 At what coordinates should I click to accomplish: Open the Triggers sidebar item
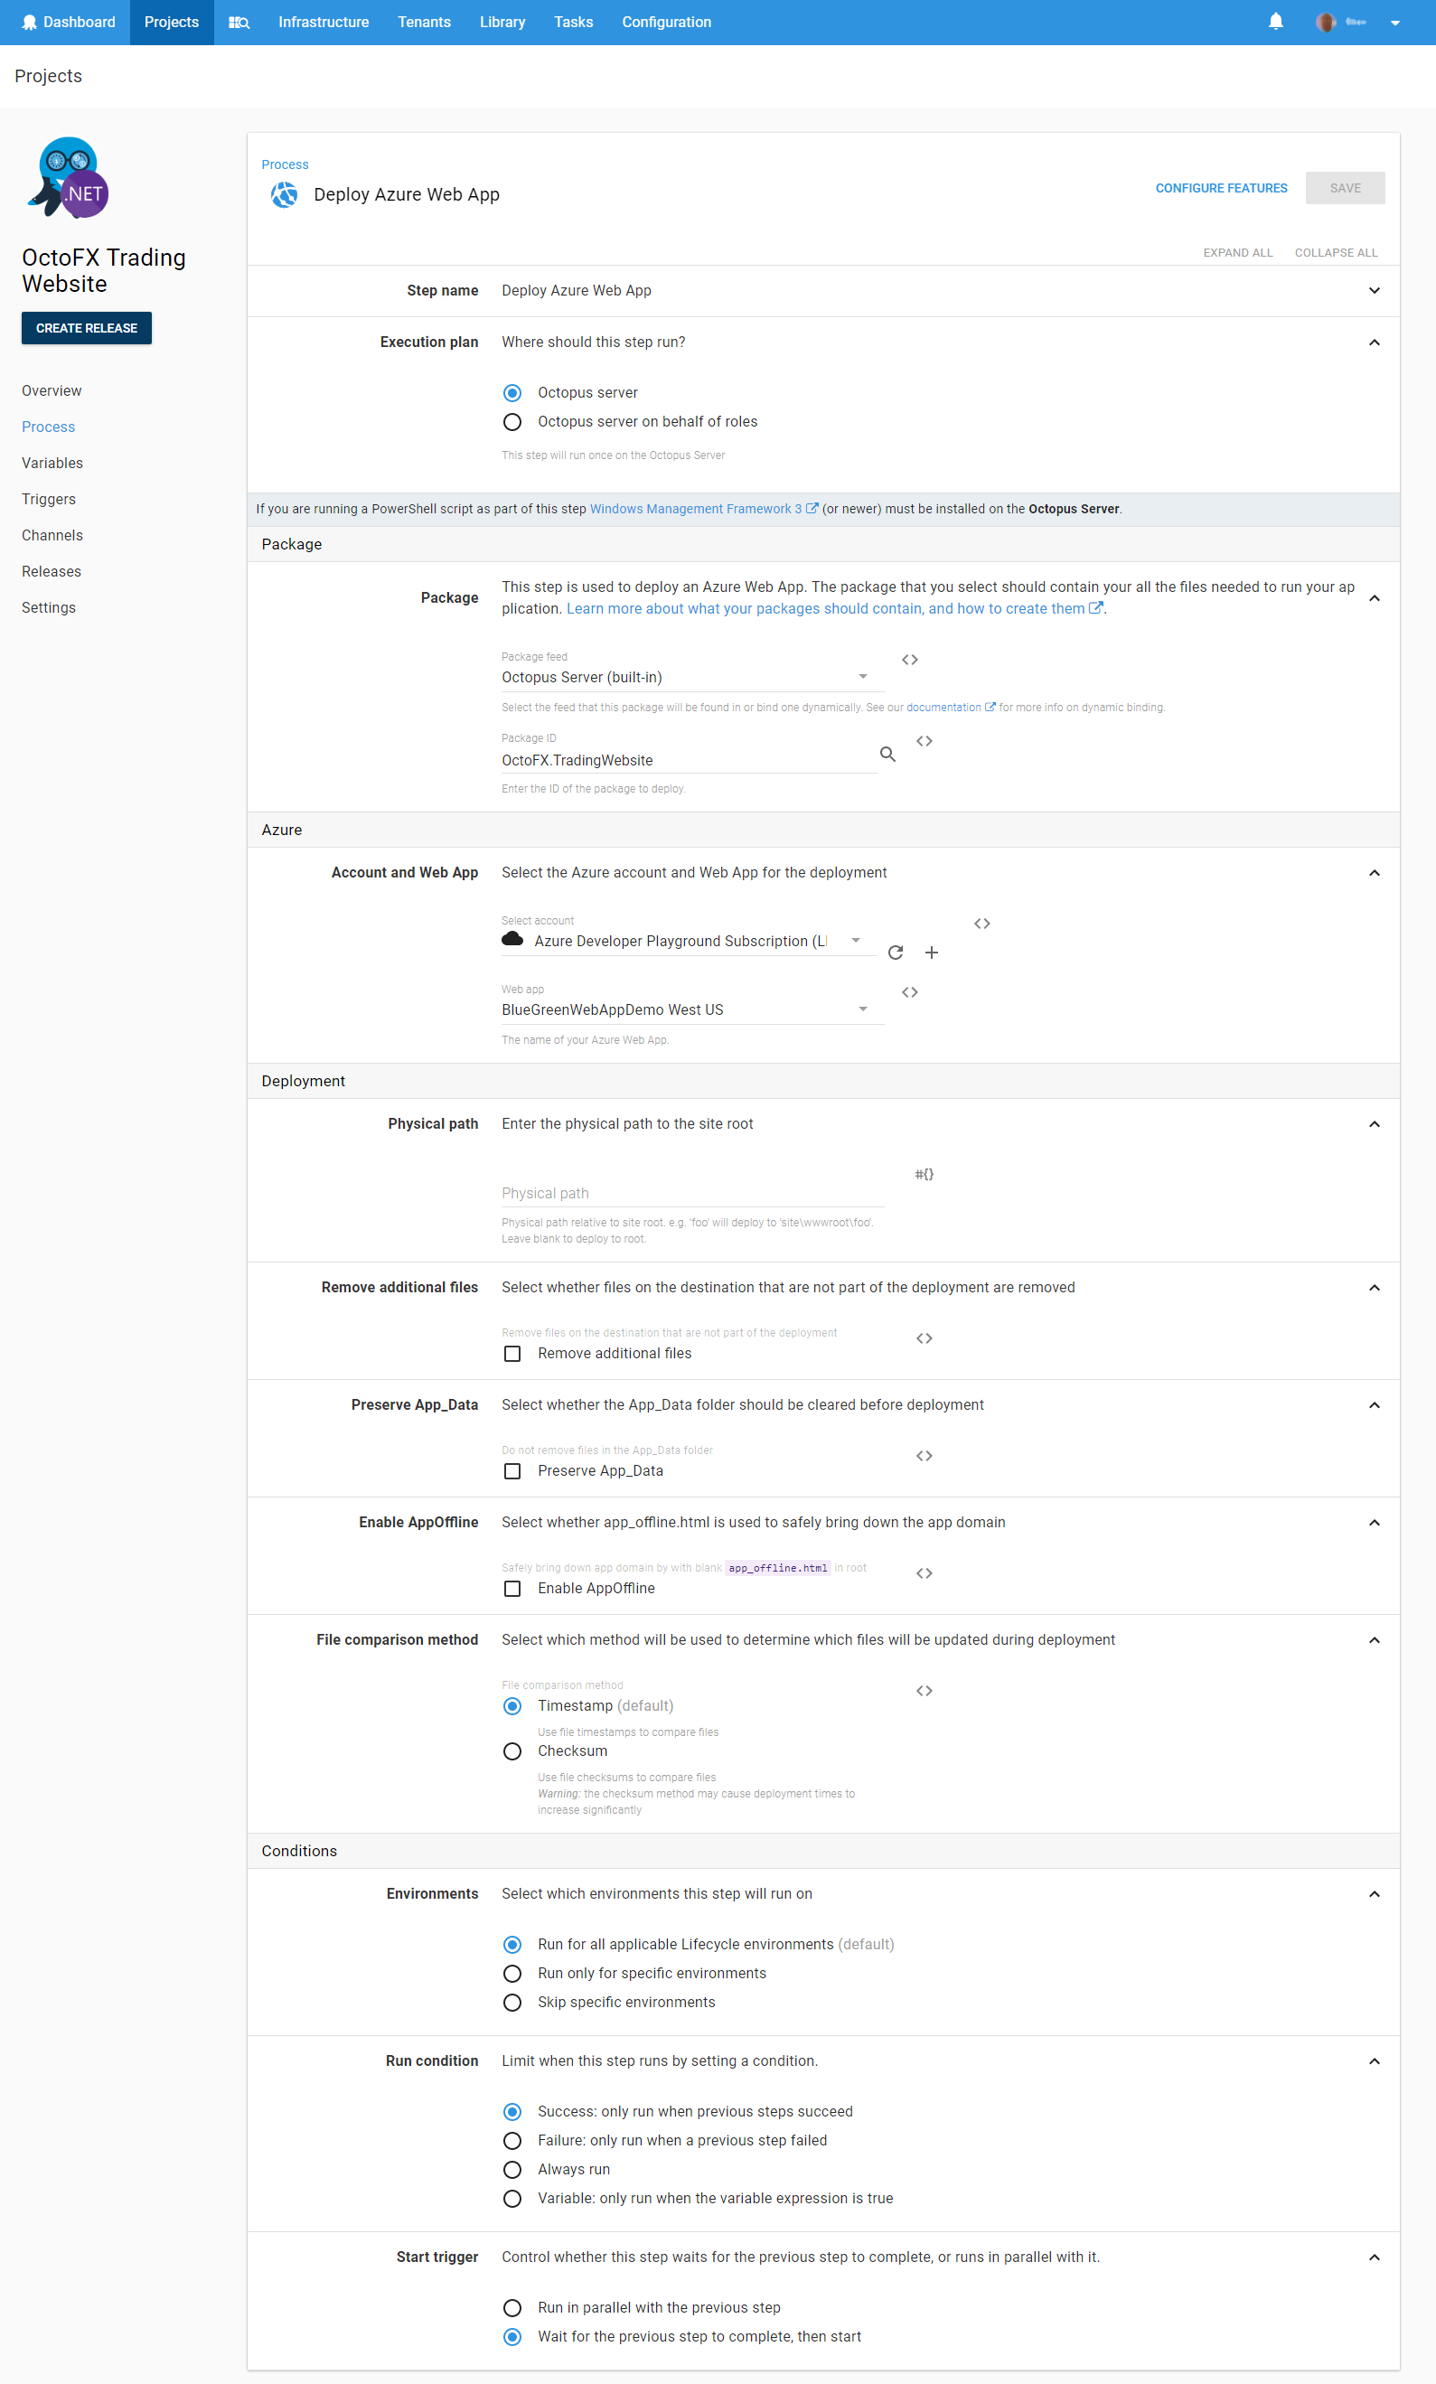pyautogui.click(x=49, y=499)
